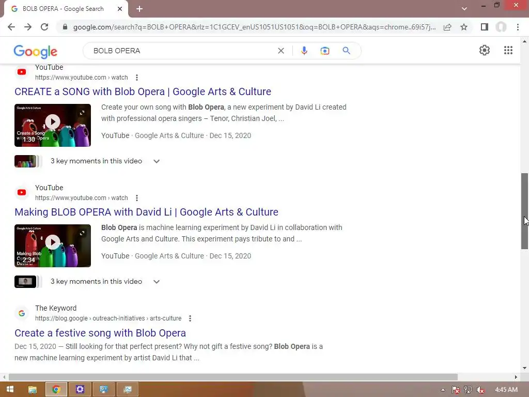Viewport: 529px width, 397px height.
Task: Click muted volume tray icon
Action: click(x=480, y=390)
